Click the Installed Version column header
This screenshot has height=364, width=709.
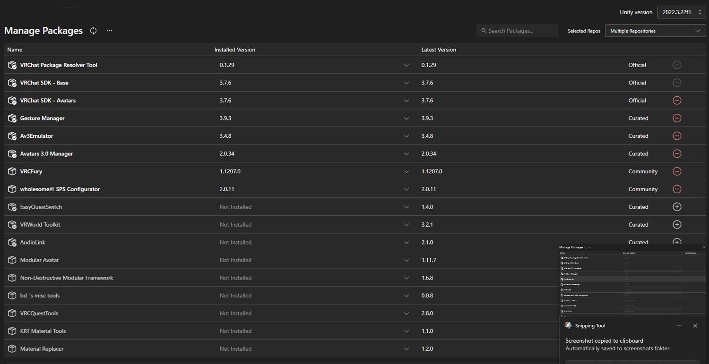tap(234, 50)
